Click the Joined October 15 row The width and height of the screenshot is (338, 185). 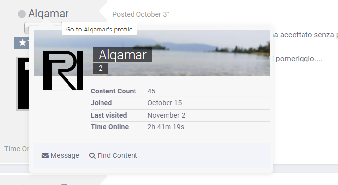(x=180, y=103)
